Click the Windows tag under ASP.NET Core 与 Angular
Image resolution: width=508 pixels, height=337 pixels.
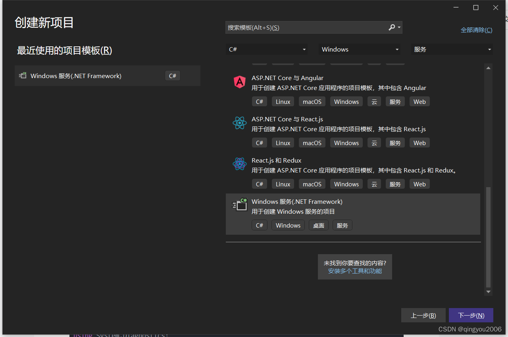tap(346, 102)
